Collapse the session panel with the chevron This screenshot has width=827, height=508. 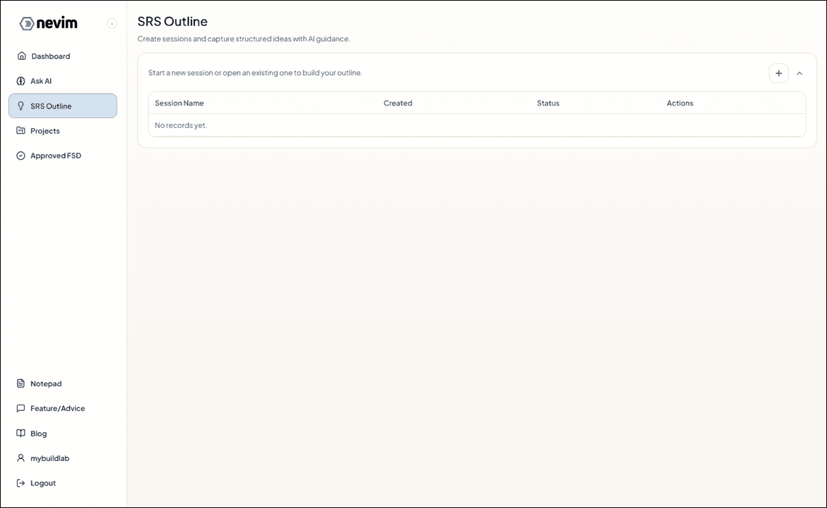(x=800, y=72)
